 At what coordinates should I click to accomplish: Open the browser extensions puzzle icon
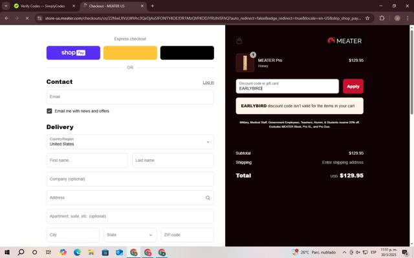click(382, 18)
